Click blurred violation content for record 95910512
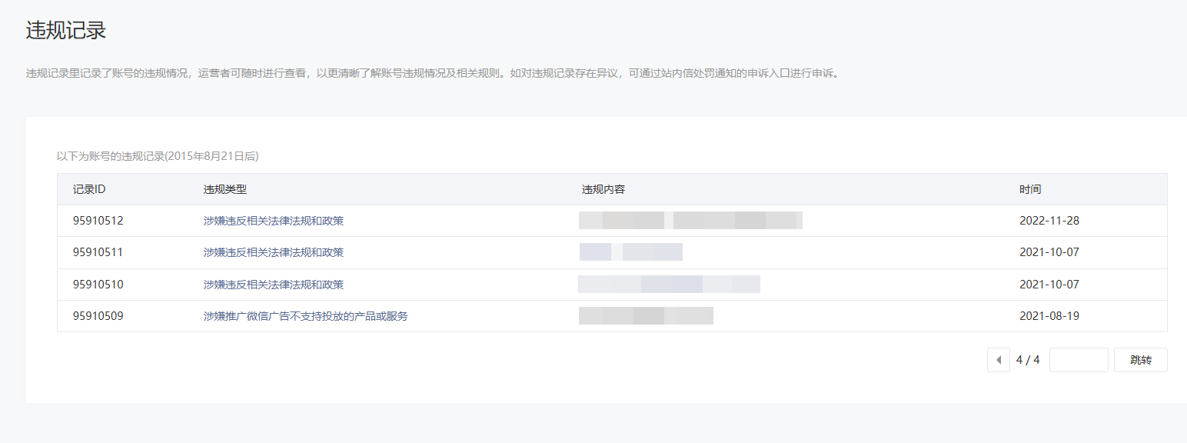The image size is (1187, 443). pyautogui.click(x=690, y=221)
